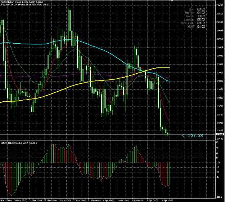Click the 8 Apr 12:00 time label

(x=167, y=201)
